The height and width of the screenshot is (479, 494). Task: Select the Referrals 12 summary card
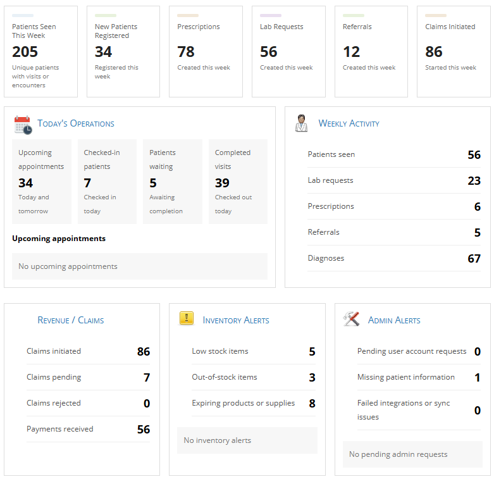pyautogui.click(x=371, y=52)
